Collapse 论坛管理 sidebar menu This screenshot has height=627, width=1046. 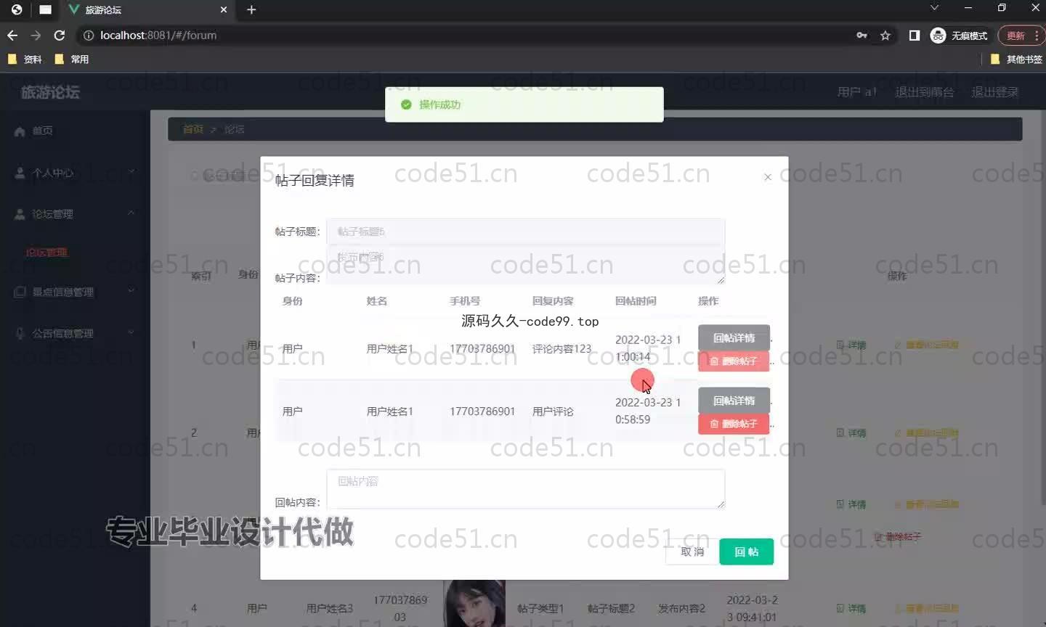[x=73, y=214]
